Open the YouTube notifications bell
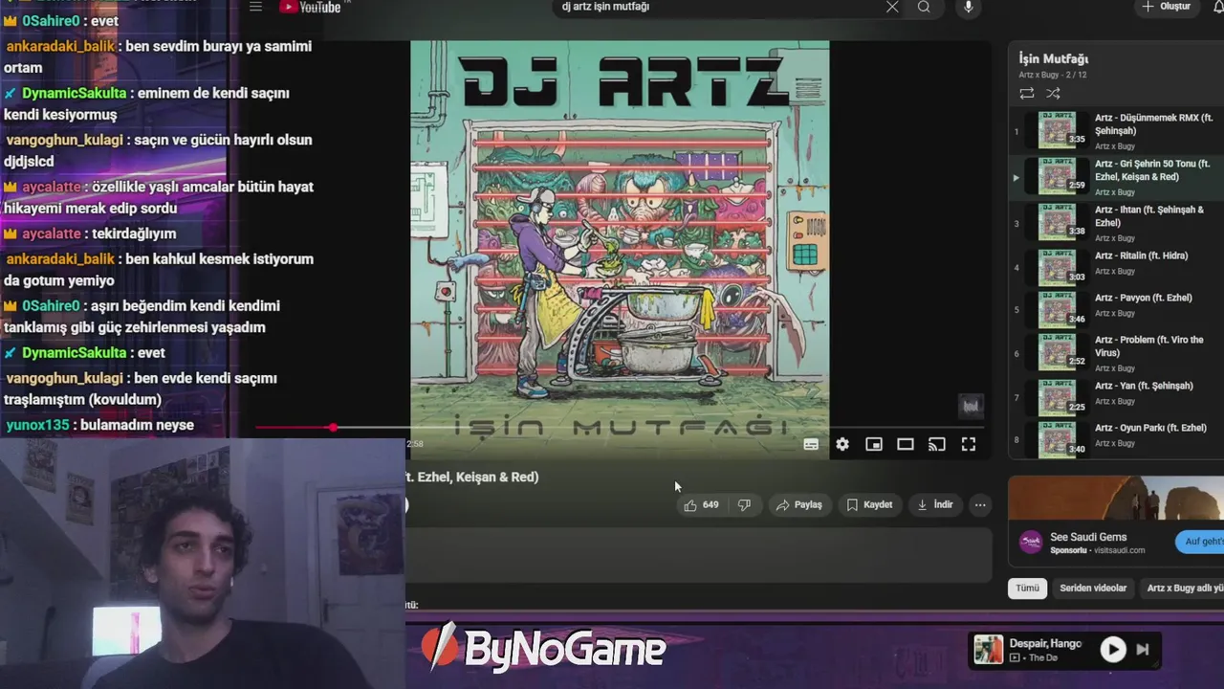The image size is (1224, 689). (x=1218, y=7)
